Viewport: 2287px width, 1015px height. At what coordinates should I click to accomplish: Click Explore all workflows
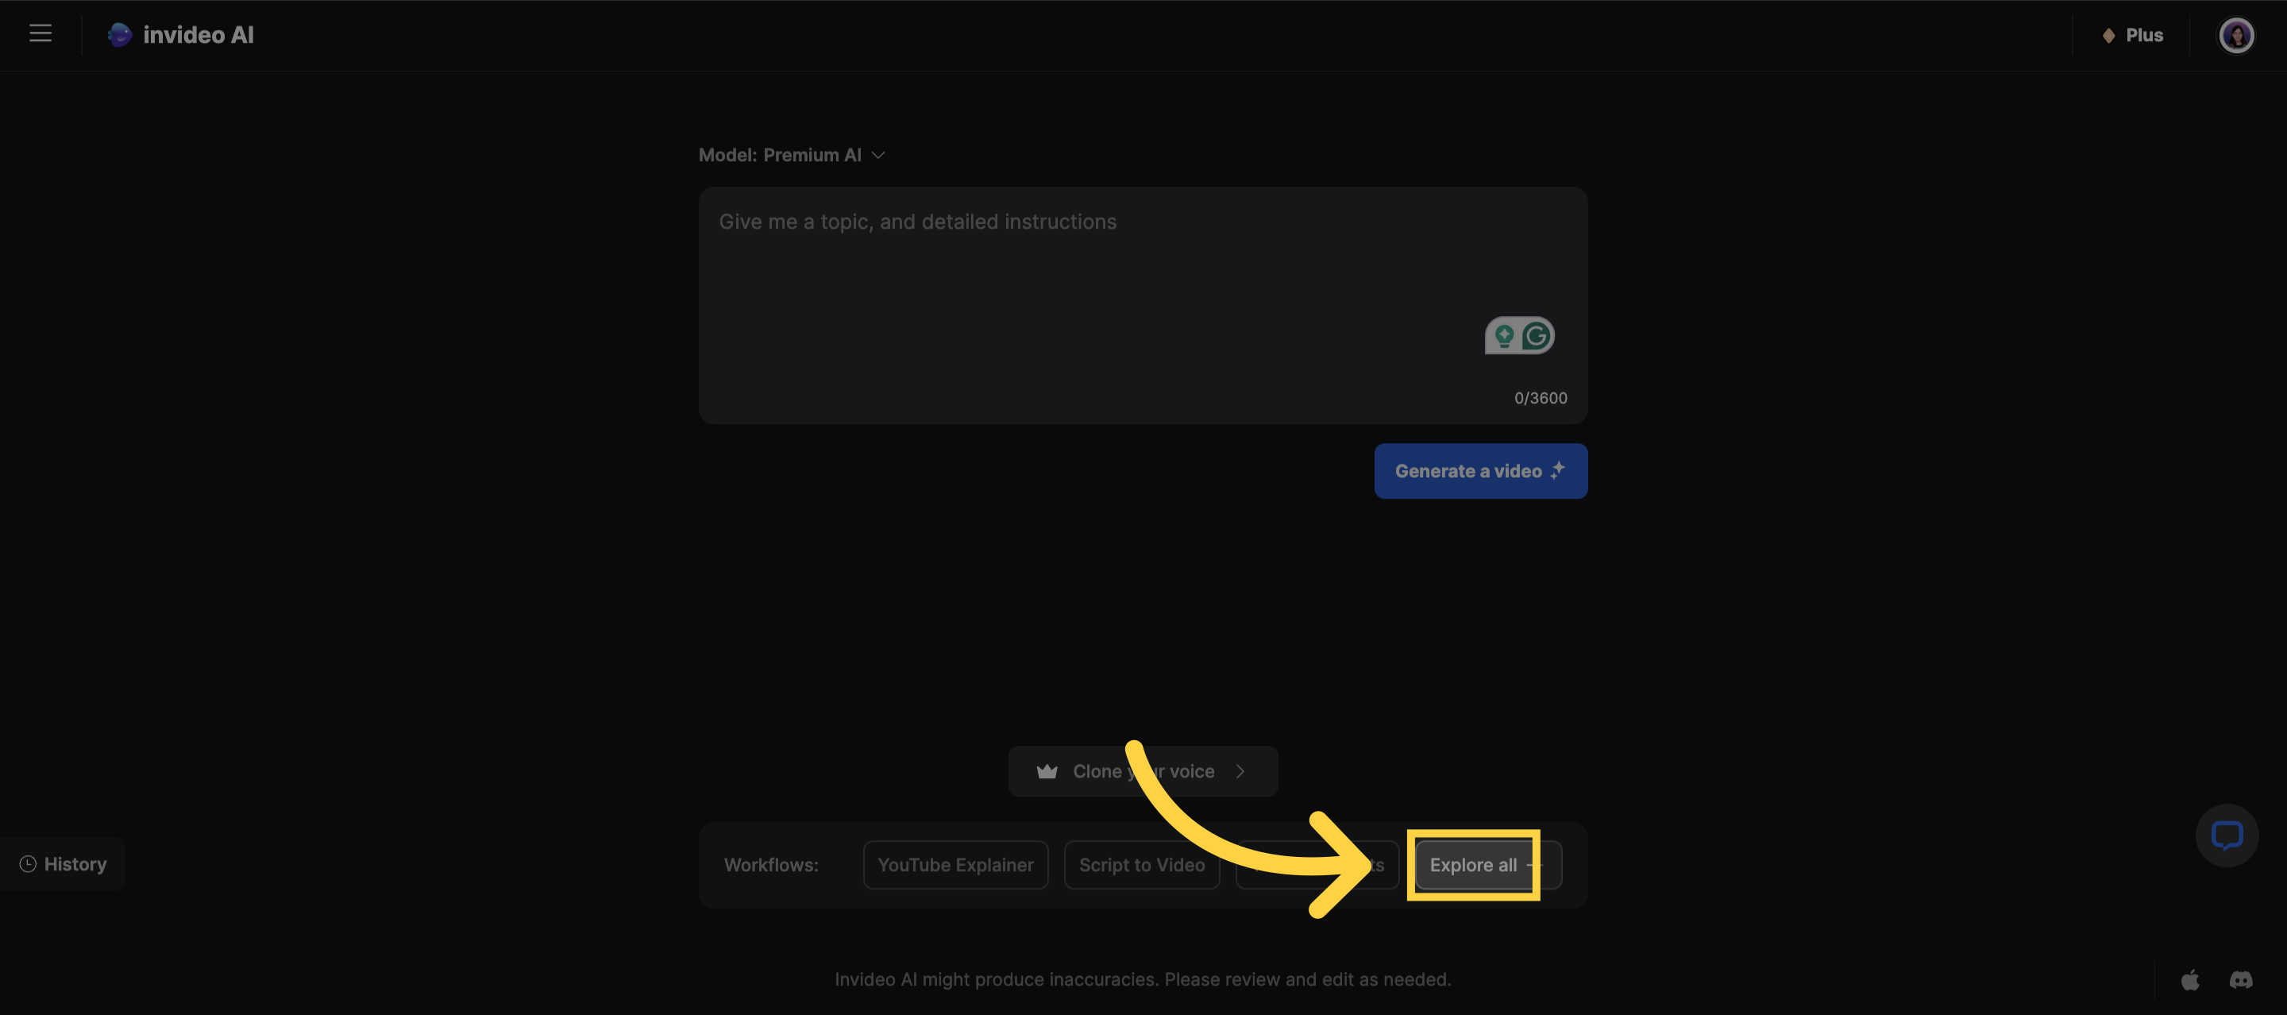coord(1473,865)
